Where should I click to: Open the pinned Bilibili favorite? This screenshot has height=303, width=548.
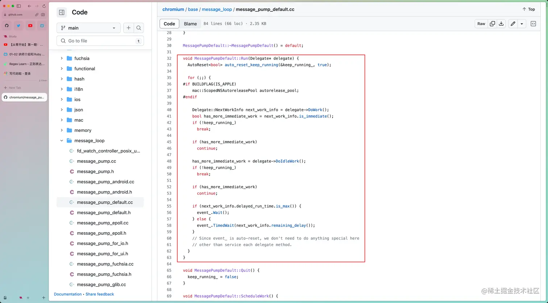pos(42,26)
